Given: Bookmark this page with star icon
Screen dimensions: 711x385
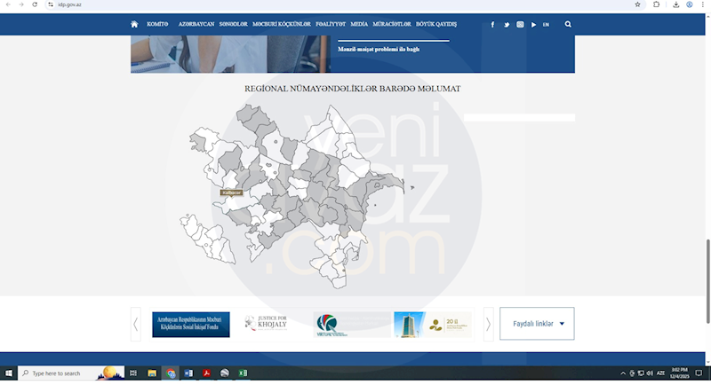Looking at the screenshot, I should pyautogui.click(x=637, y=4).
